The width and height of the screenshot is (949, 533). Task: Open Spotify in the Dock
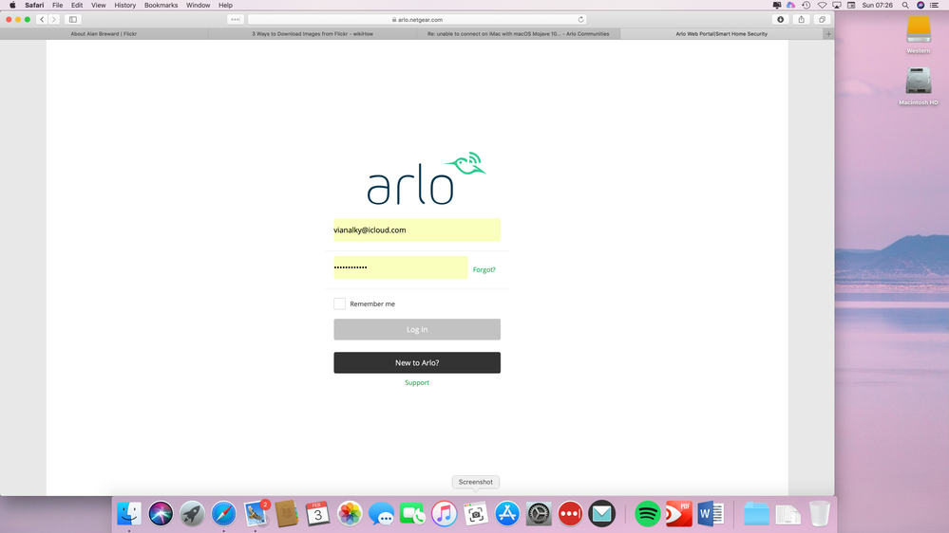pyautogui.click(x=648, y=514)
